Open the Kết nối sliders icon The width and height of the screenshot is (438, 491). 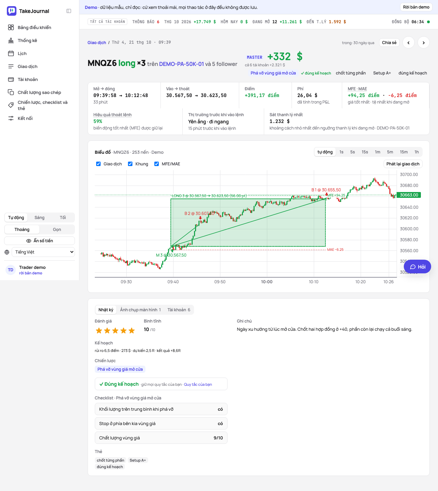[x=11, y=118]
